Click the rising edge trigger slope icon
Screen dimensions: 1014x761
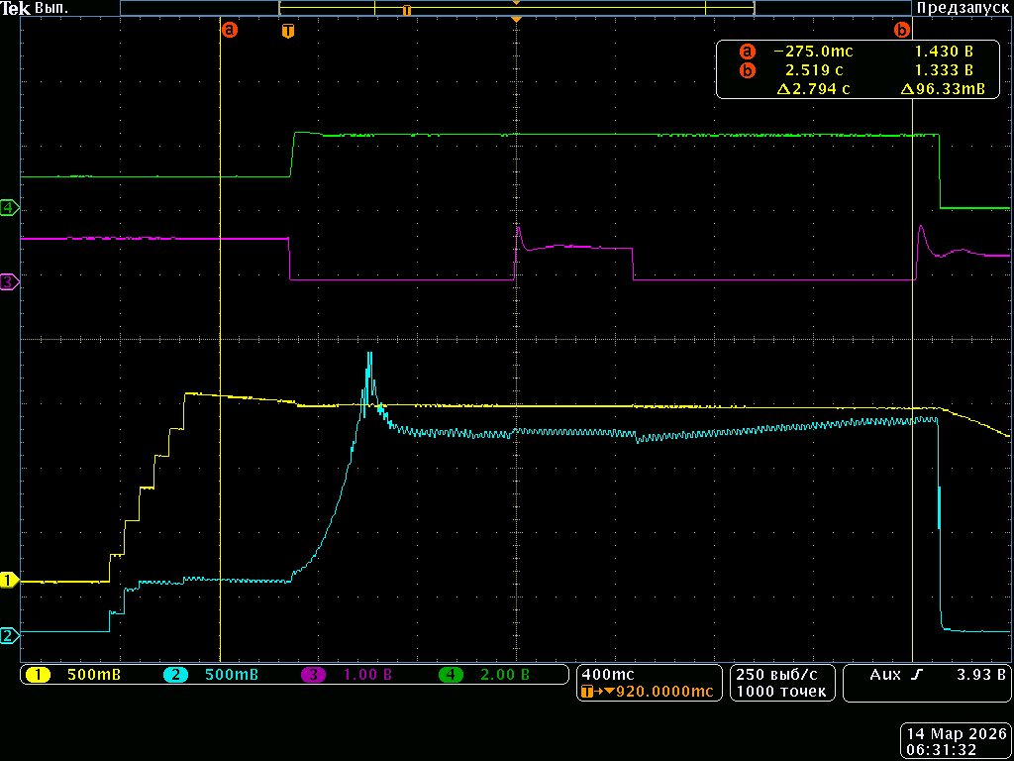click(x=916, y=675)
